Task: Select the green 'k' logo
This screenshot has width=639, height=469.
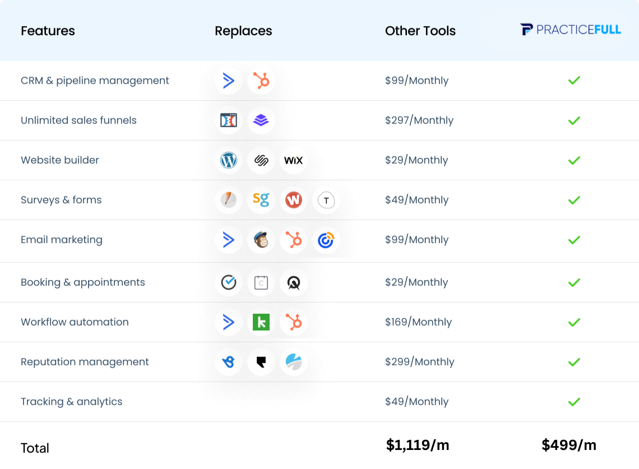Action: (261, 322)
